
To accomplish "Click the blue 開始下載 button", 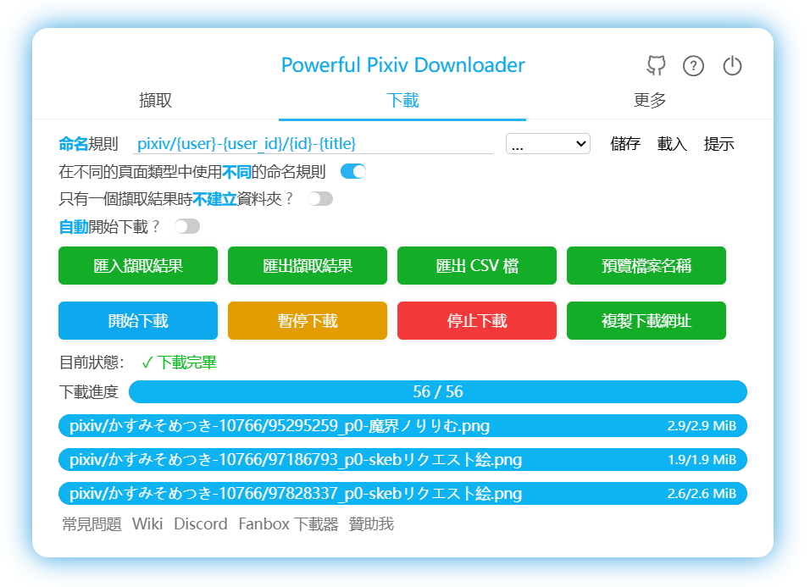I will (138, 320).
